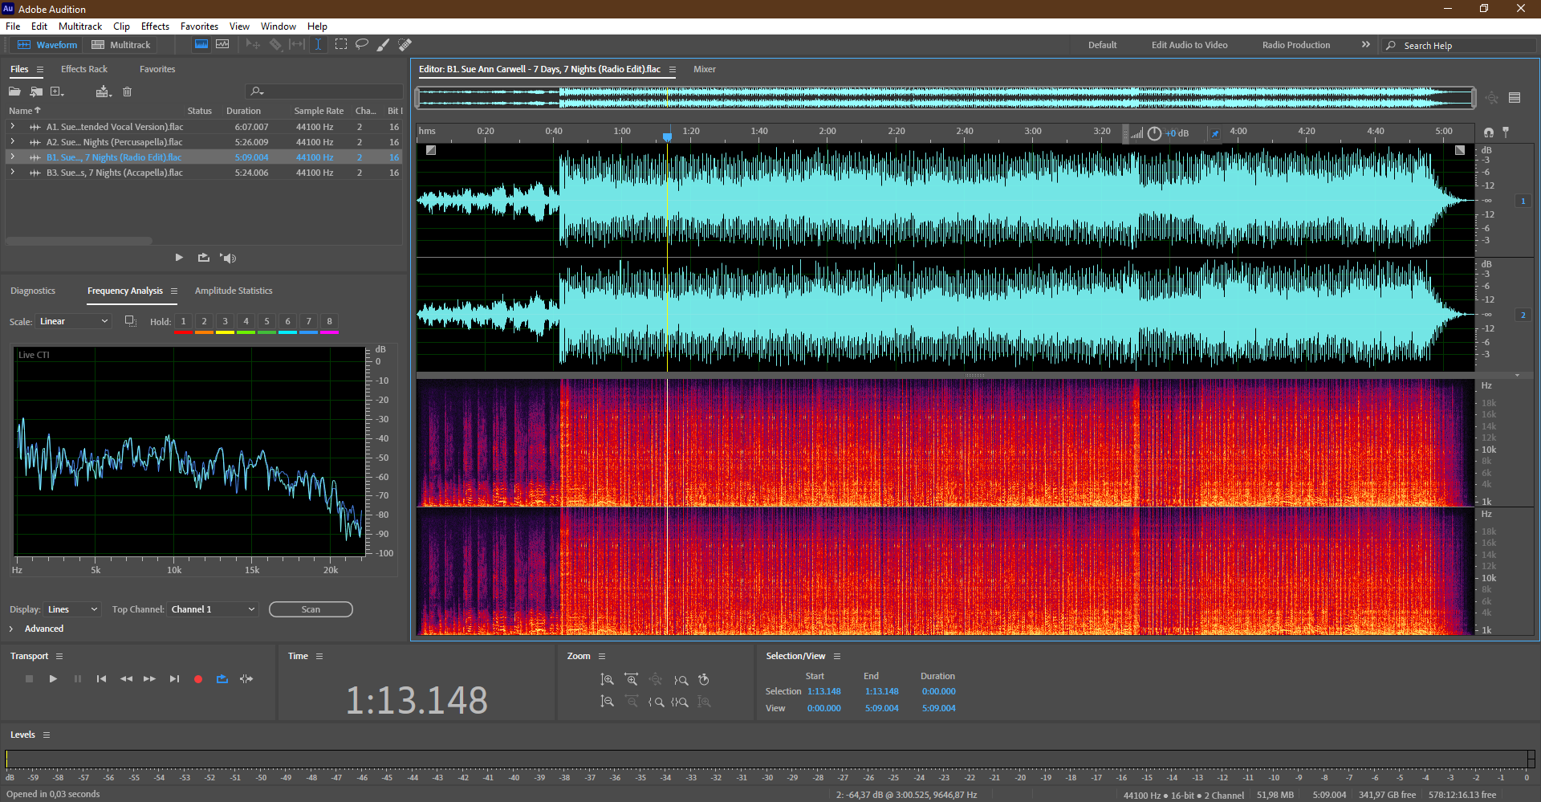Click the Open File folder icon
Viewport: 1541px width, 802px height.
[14, 92]
